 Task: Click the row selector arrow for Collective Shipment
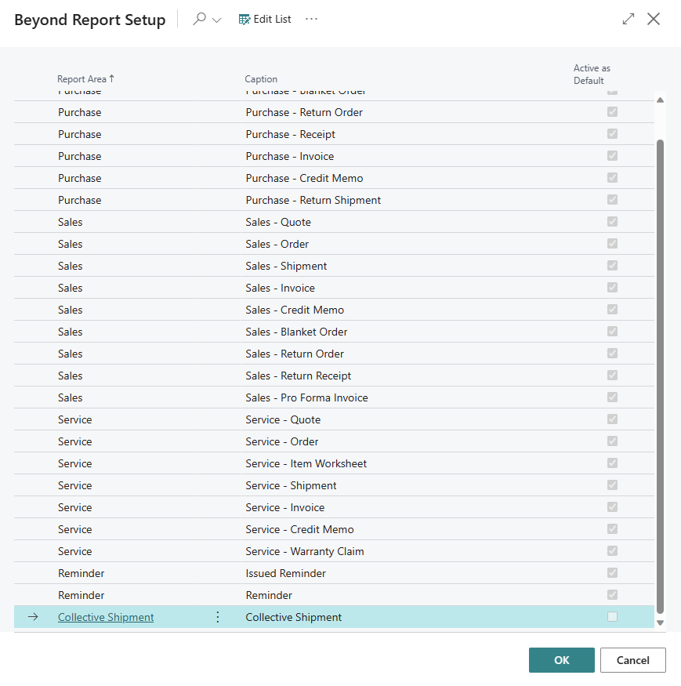(x=33, y=617)
